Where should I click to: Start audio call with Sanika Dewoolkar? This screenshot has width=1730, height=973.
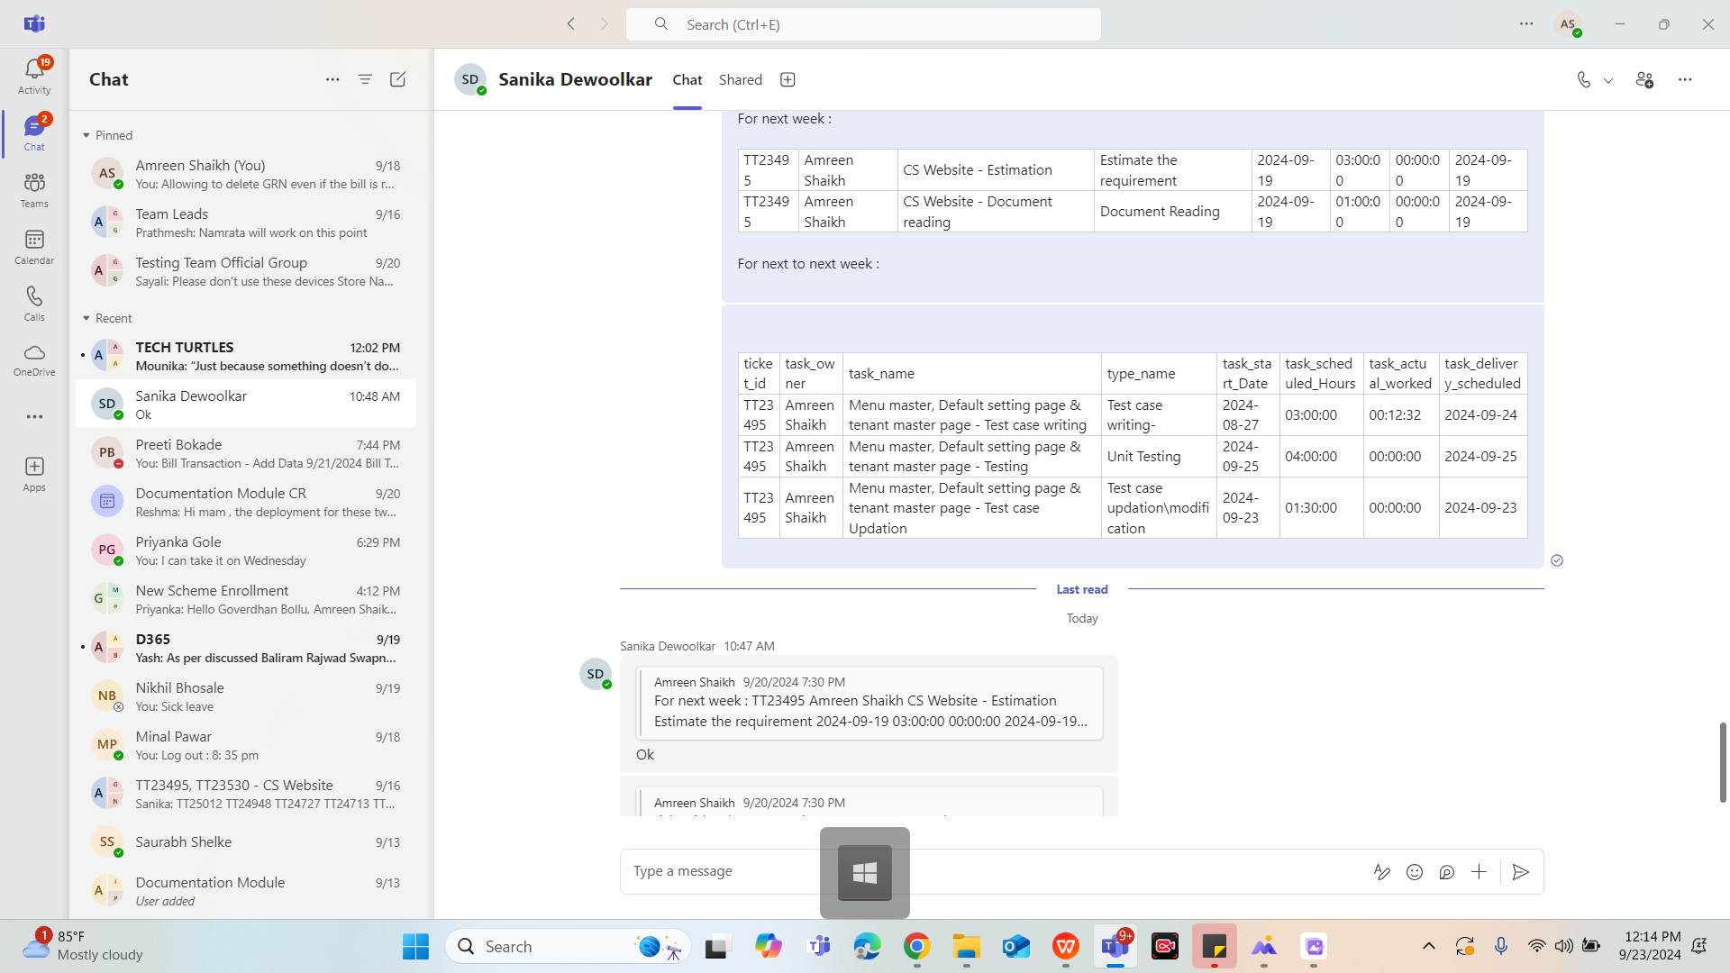[1584, 79]
